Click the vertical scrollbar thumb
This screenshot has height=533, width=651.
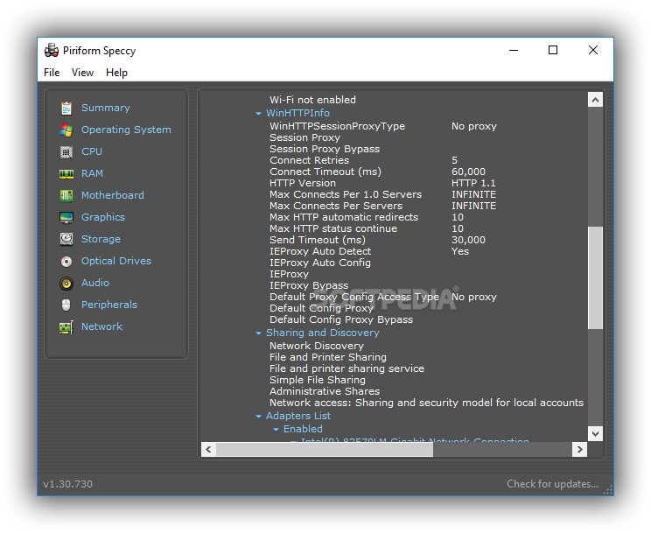pyautogui.click(x=595, y=278)
